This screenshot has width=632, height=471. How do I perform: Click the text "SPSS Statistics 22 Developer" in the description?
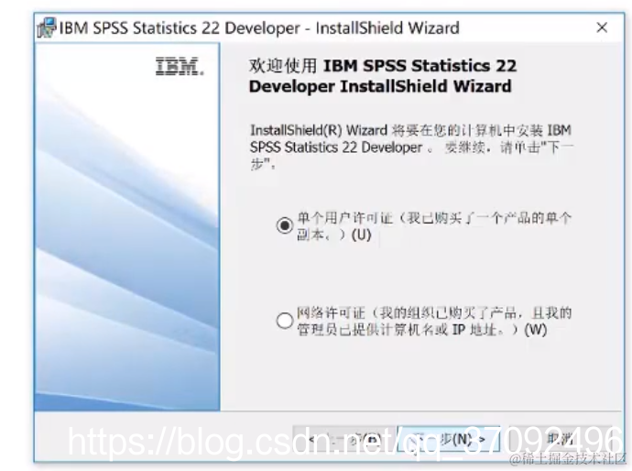(x=336, y=148)
